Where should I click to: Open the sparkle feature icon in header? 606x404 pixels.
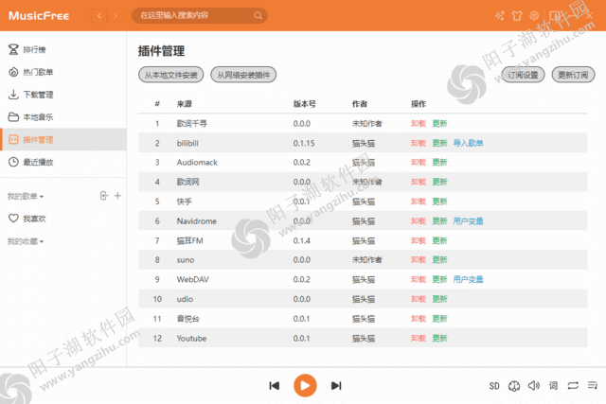point(499,15)
